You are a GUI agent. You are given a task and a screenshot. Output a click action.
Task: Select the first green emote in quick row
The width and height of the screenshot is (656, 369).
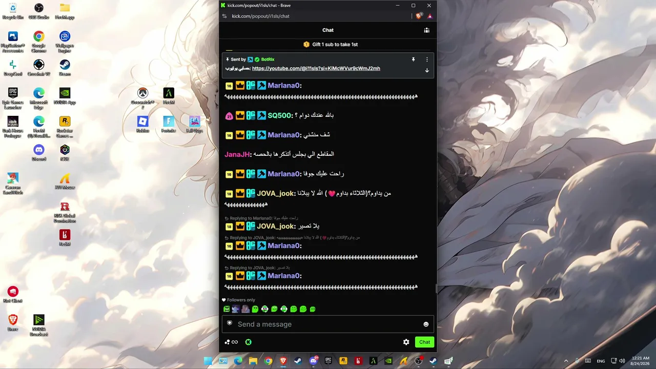[x=227, y=309]
